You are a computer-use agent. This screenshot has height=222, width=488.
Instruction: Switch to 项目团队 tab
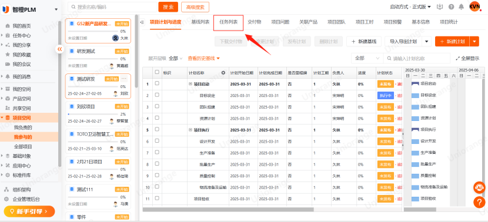[x=336, y=22]
